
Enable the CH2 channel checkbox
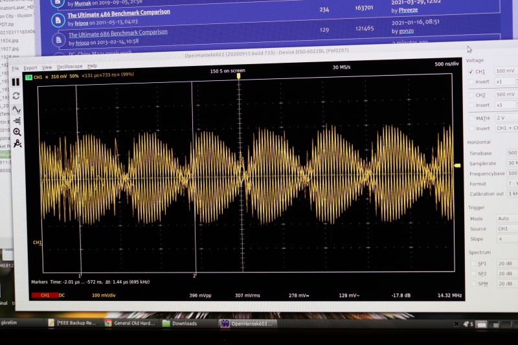click(x=471, y=95)
